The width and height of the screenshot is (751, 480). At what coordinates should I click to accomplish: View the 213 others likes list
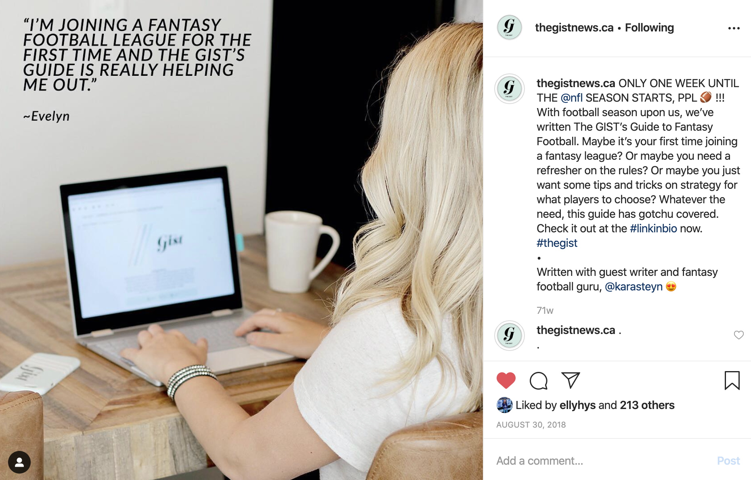coord(647,405)
